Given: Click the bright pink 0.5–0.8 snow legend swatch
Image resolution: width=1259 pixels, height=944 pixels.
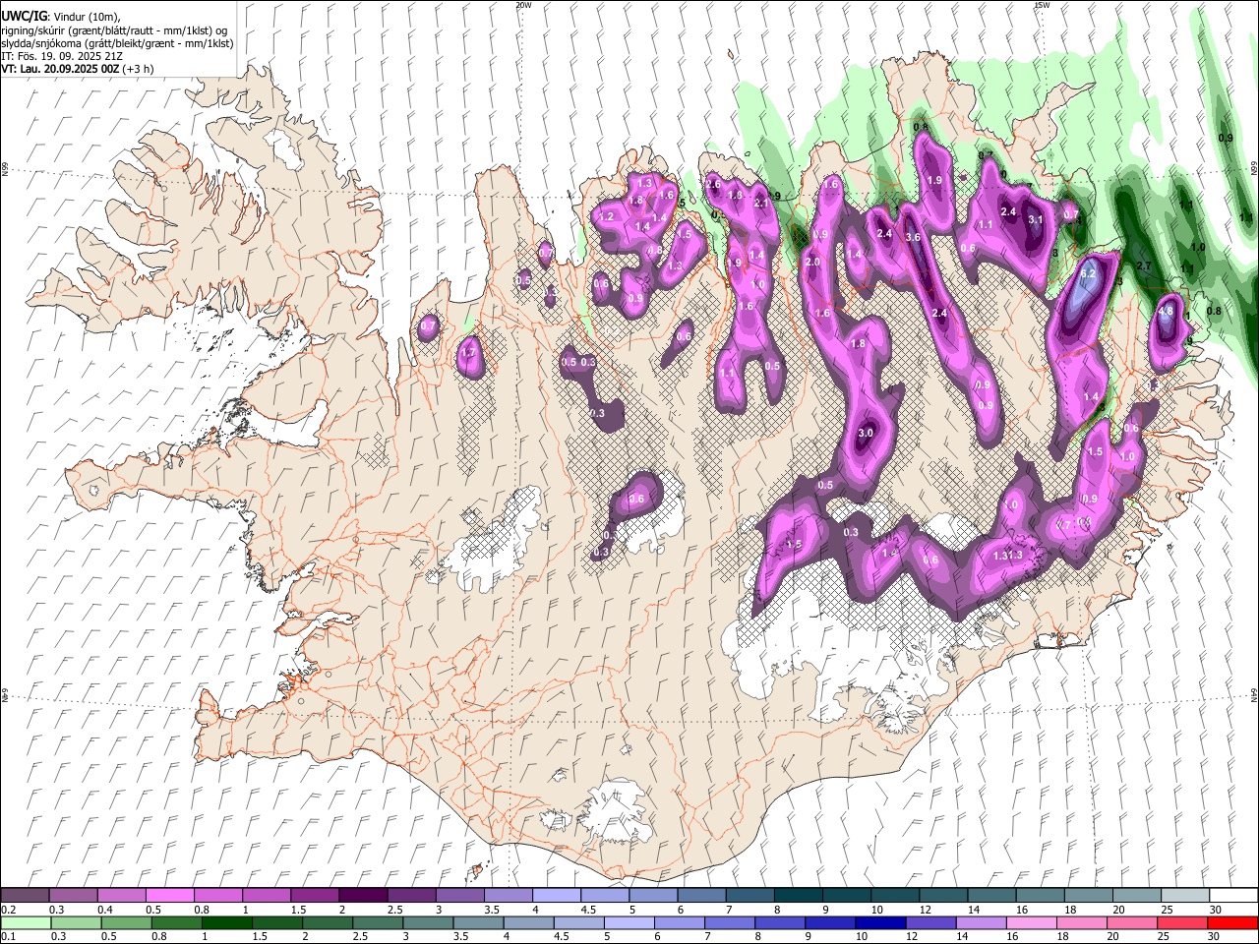Looking at the screenshot, I should click(170, 895).
